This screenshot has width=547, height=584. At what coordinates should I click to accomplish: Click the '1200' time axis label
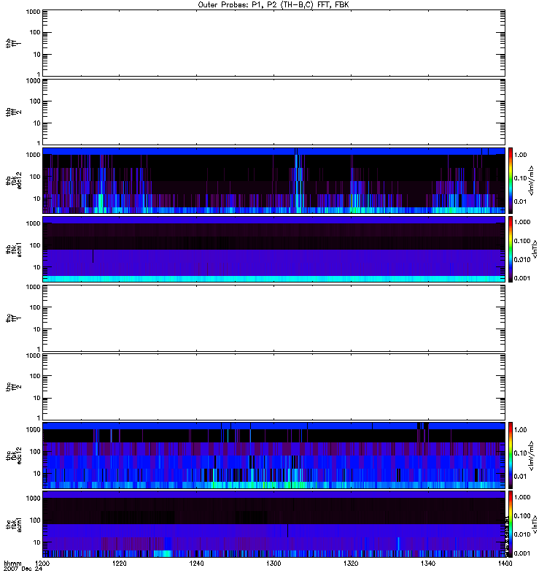pos(42,564)
